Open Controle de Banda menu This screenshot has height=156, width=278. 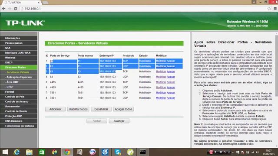click(x=19, y=111)
